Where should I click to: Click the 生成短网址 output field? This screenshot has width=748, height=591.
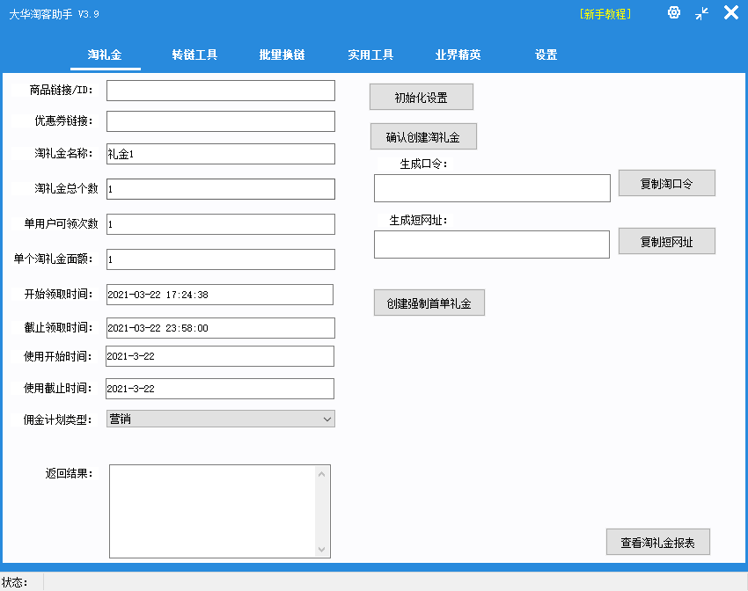491,244
